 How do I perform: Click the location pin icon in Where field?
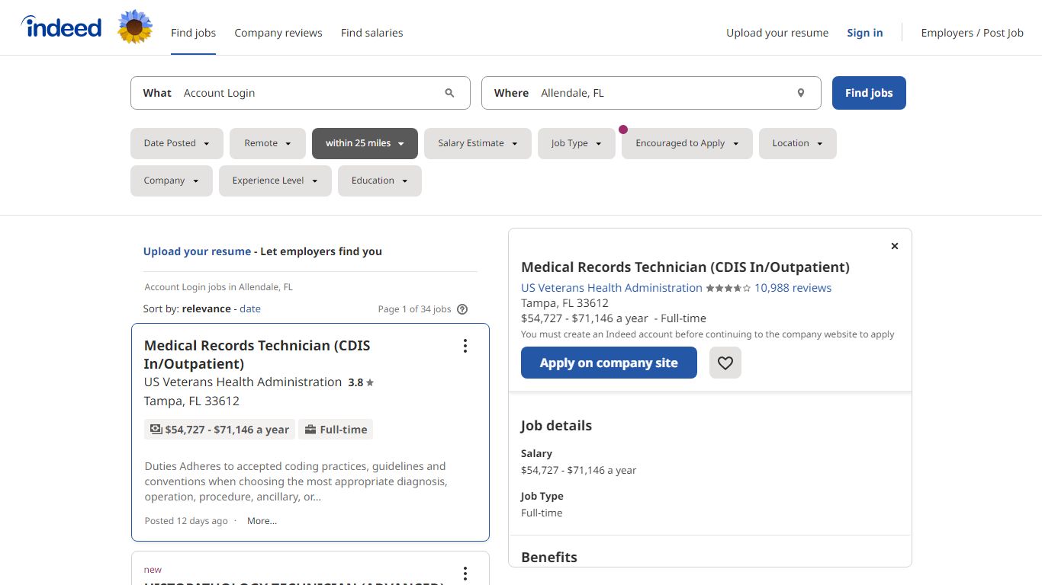800,93
